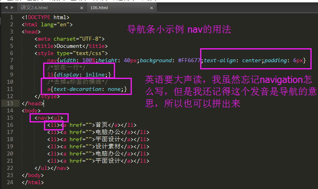Select line number 1 in gutter
Image resolution: width=318 pixels, height=189 pixels.
point(12,18)
